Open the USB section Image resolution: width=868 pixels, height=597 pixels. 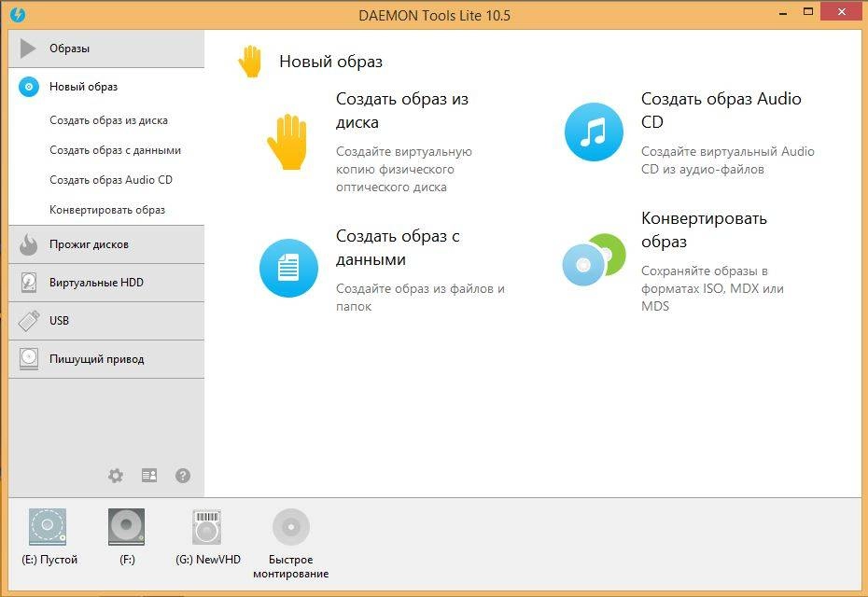tap(106, 321)
